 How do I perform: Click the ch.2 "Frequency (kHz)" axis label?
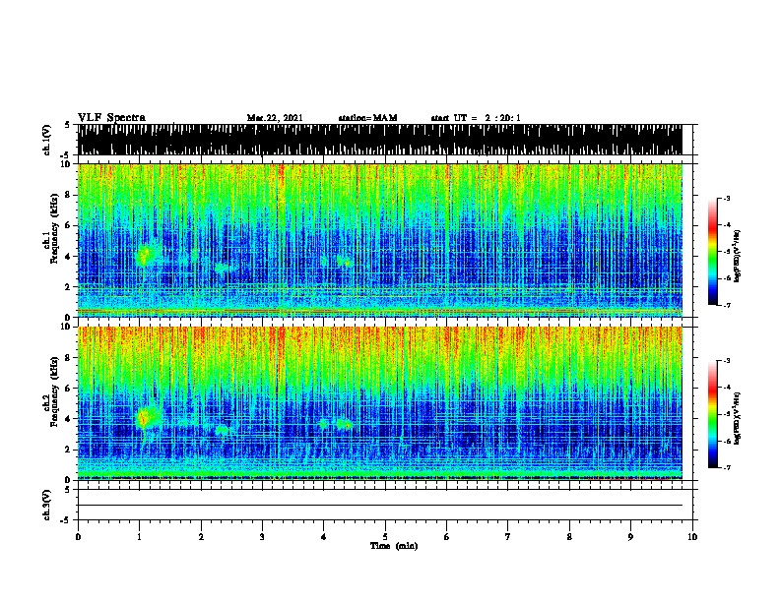pos(54,391)
